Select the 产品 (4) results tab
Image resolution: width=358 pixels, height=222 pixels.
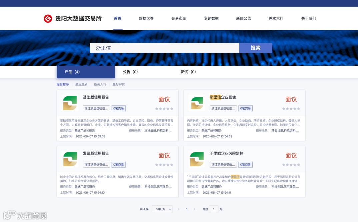(86, 72)
